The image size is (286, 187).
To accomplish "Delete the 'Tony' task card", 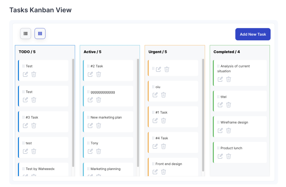I will click(99, 151).
